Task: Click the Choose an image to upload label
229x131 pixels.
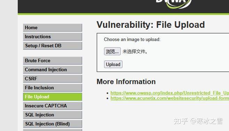Action: click(132, 40)
